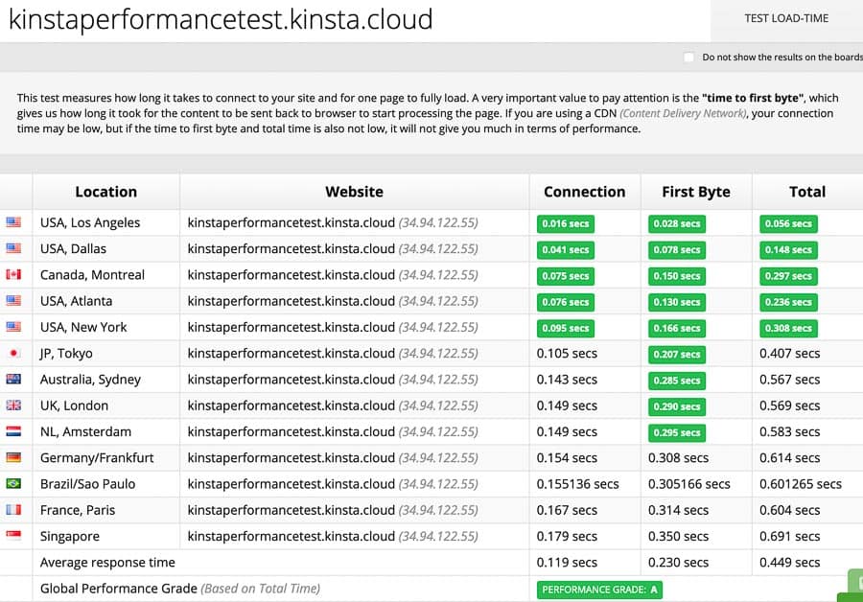Viewport: 863px width, 602px height.
Task: Click the kinstaperformancetest.kinsta.cloud page title
Action: (x=221, y=19)
